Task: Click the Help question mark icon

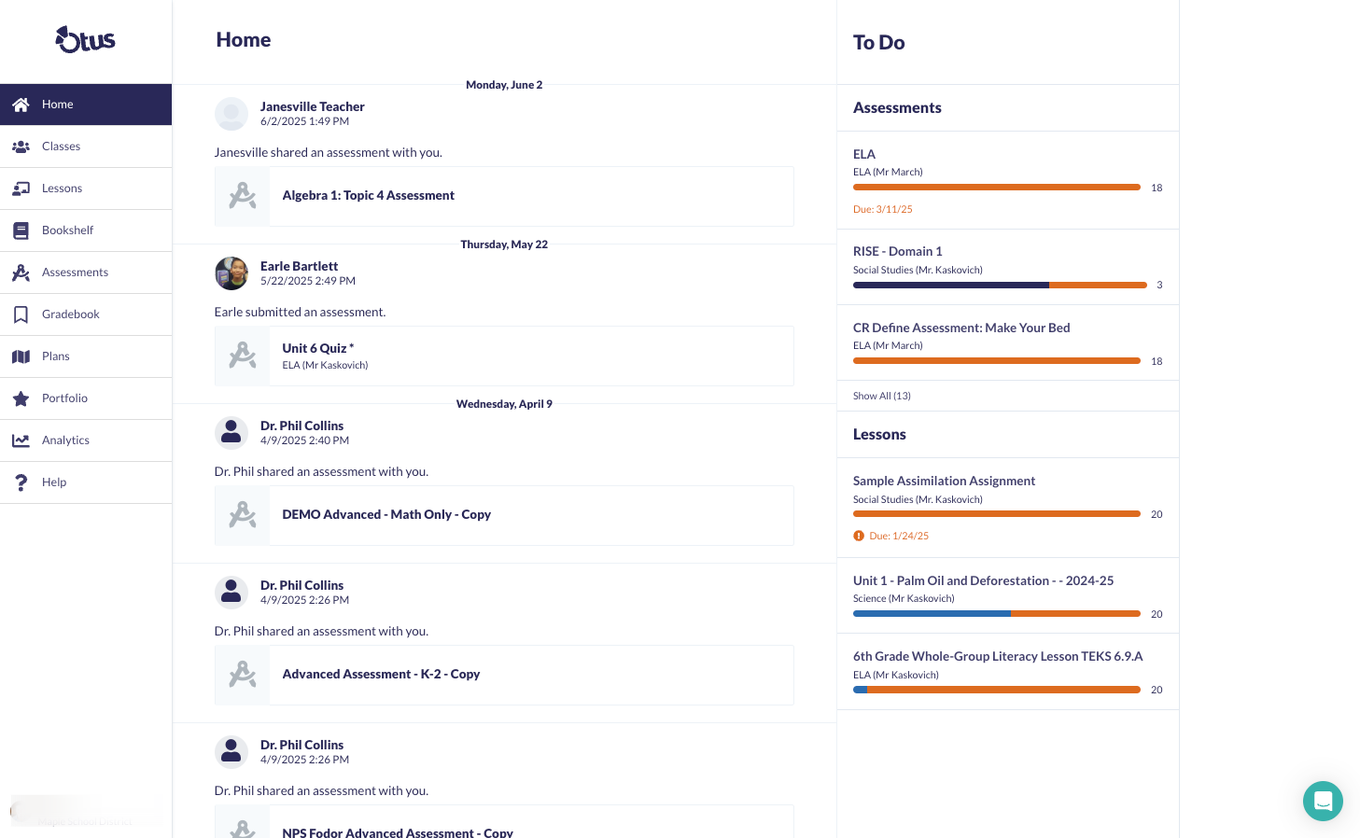Action: [x=21, y=482]
